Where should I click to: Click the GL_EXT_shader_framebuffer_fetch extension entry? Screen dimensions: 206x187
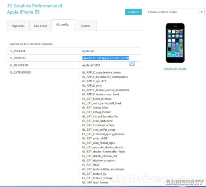pyautogui.click(x=103, y=152)
